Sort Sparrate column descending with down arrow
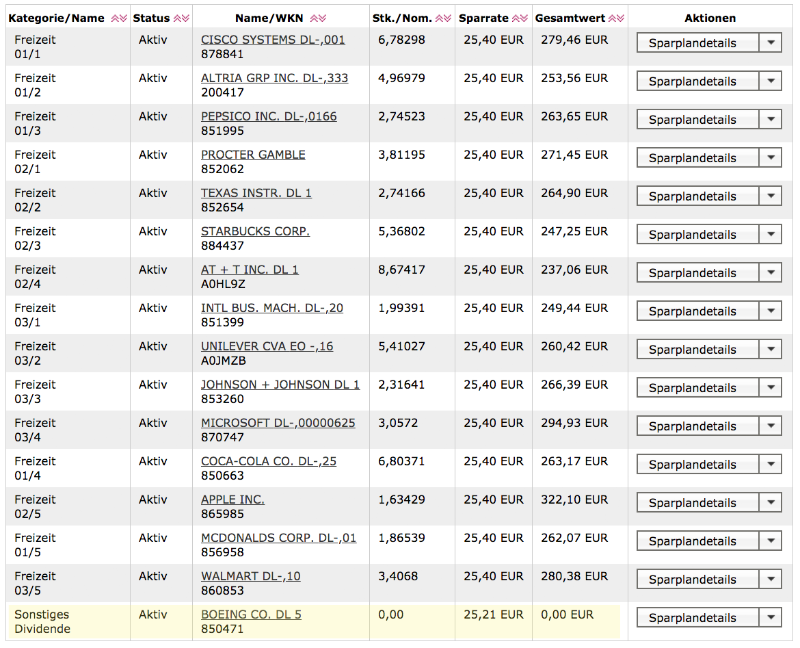The image size is (800, 648). click(x=524, y=18)
